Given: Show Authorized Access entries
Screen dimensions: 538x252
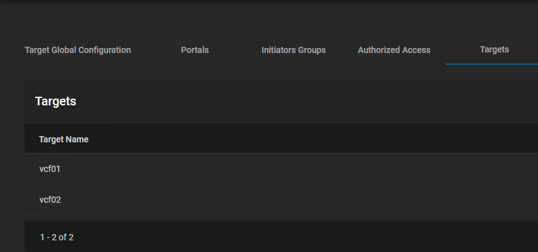Looking at the screenshot, I should click(394, 50).
